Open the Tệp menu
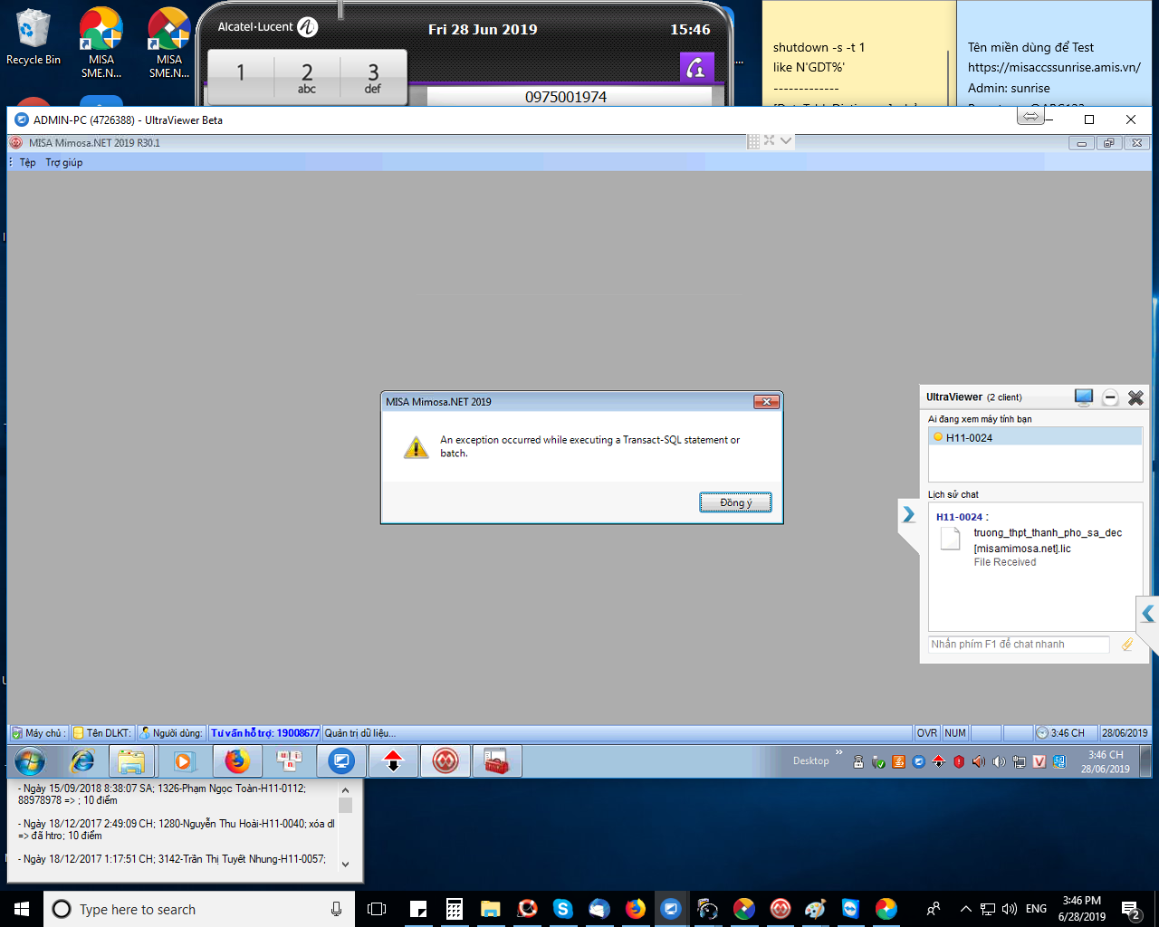1159x927 pixels. 27,162
